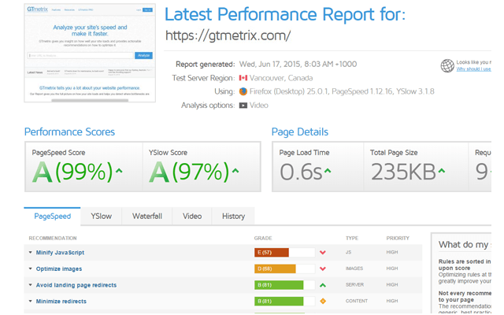Click the IMAGES type cell
Viewport: 504px width, 315px height.
(354, 269)
